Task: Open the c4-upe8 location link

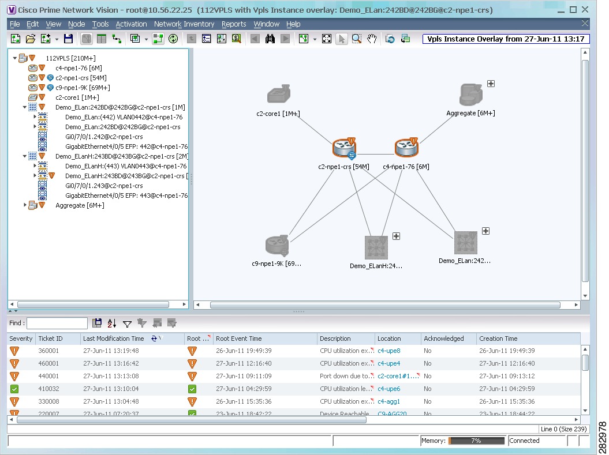Action: pyautogui.click(x=389, y=351)
